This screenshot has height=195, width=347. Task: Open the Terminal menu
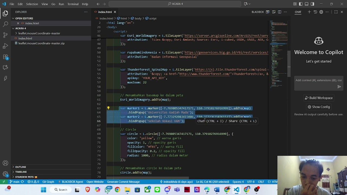(73, 4)
